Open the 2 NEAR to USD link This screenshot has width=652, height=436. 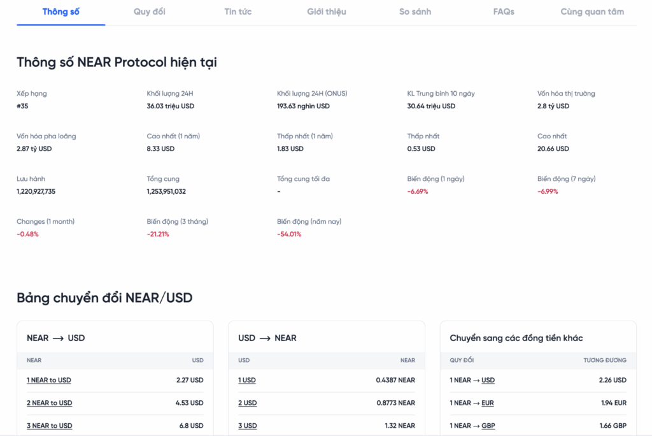(50, 403)
